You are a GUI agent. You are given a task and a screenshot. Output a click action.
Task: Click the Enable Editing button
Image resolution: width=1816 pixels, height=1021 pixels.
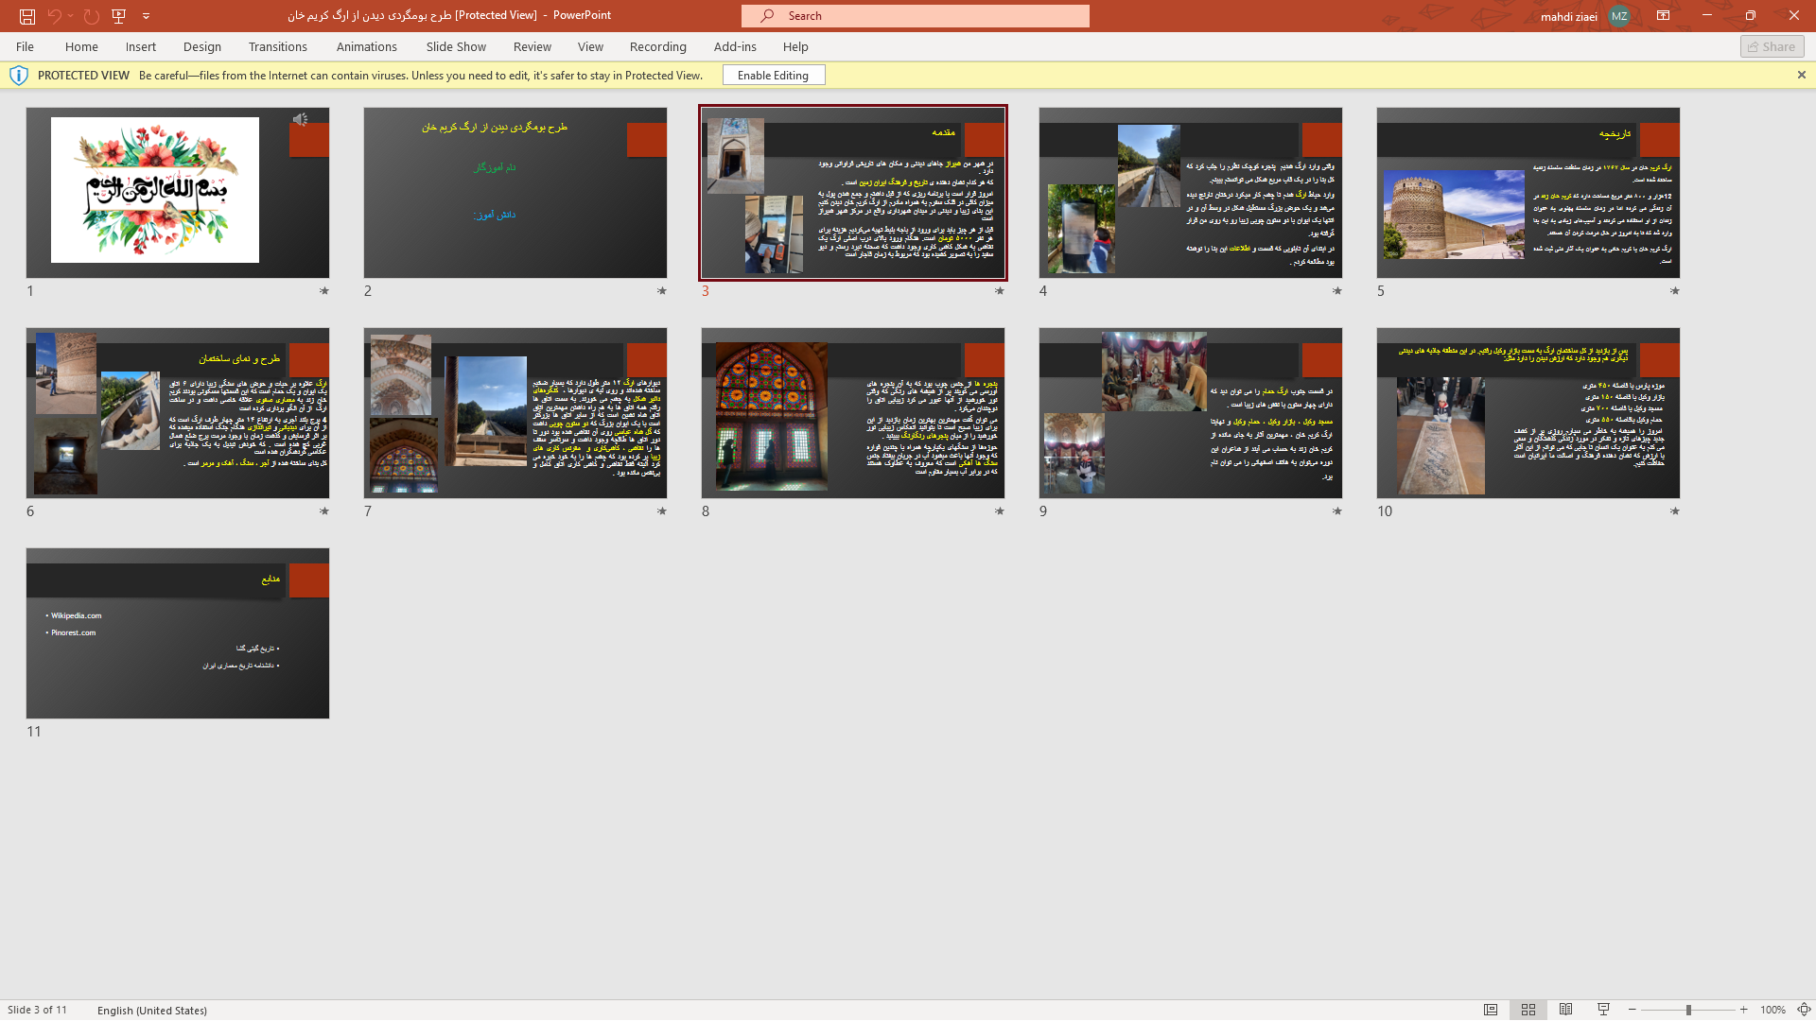(775, 75)
